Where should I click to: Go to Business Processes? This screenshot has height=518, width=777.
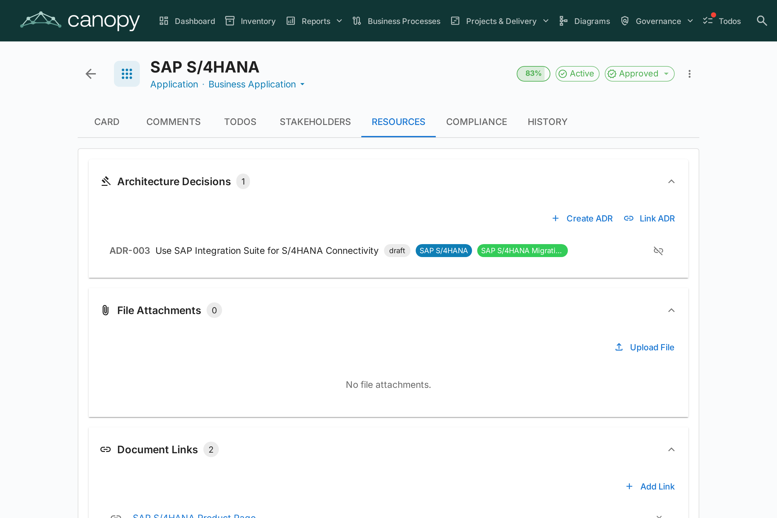[396, 21]
